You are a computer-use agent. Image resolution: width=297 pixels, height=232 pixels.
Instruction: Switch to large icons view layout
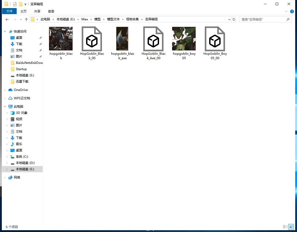[x=291, y=227]
